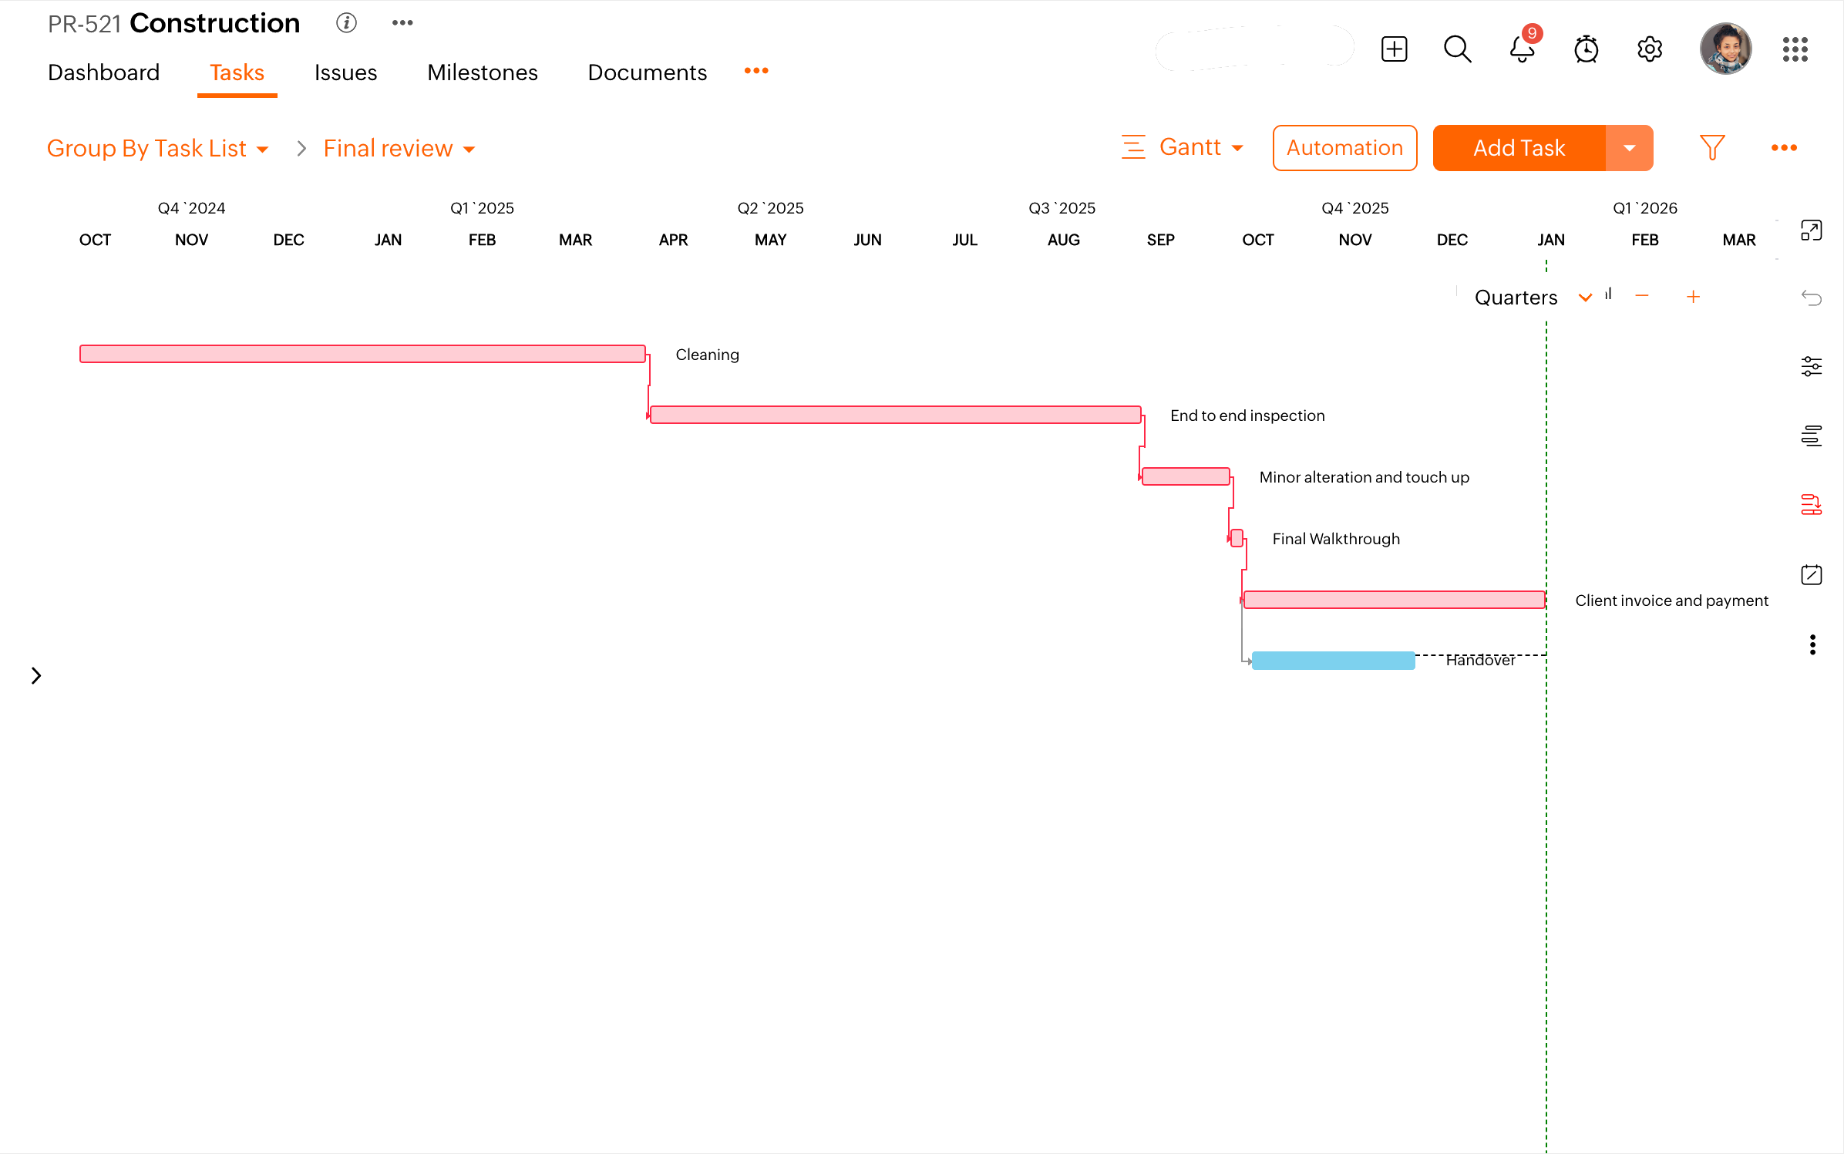Click the undo arrow icon

coord(1811,298)
